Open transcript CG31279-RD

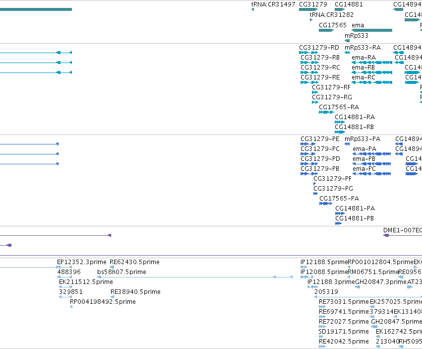click(x=319, y=48)
